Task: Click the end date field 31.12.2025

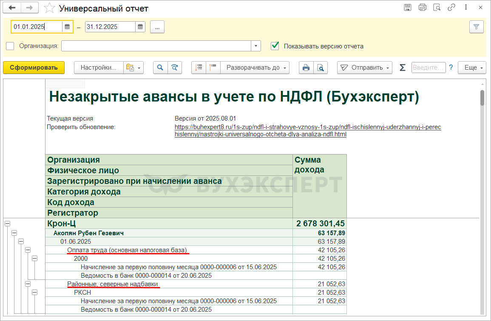Action: pos(110,27)
